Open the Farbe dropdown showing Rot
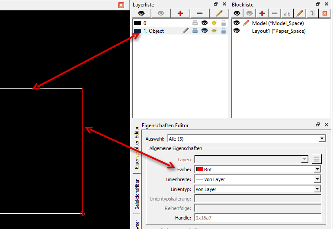The width and height of the screenshot is (333, 229). pos(258,169)
